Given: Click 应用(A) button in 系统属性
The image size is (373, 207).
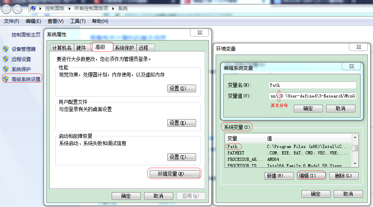Looking at the screenshot, I should pyautogui.click(x=191, y=196).
